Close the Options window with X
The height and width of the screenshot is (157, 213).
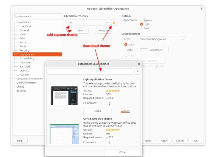coord(201,9)
